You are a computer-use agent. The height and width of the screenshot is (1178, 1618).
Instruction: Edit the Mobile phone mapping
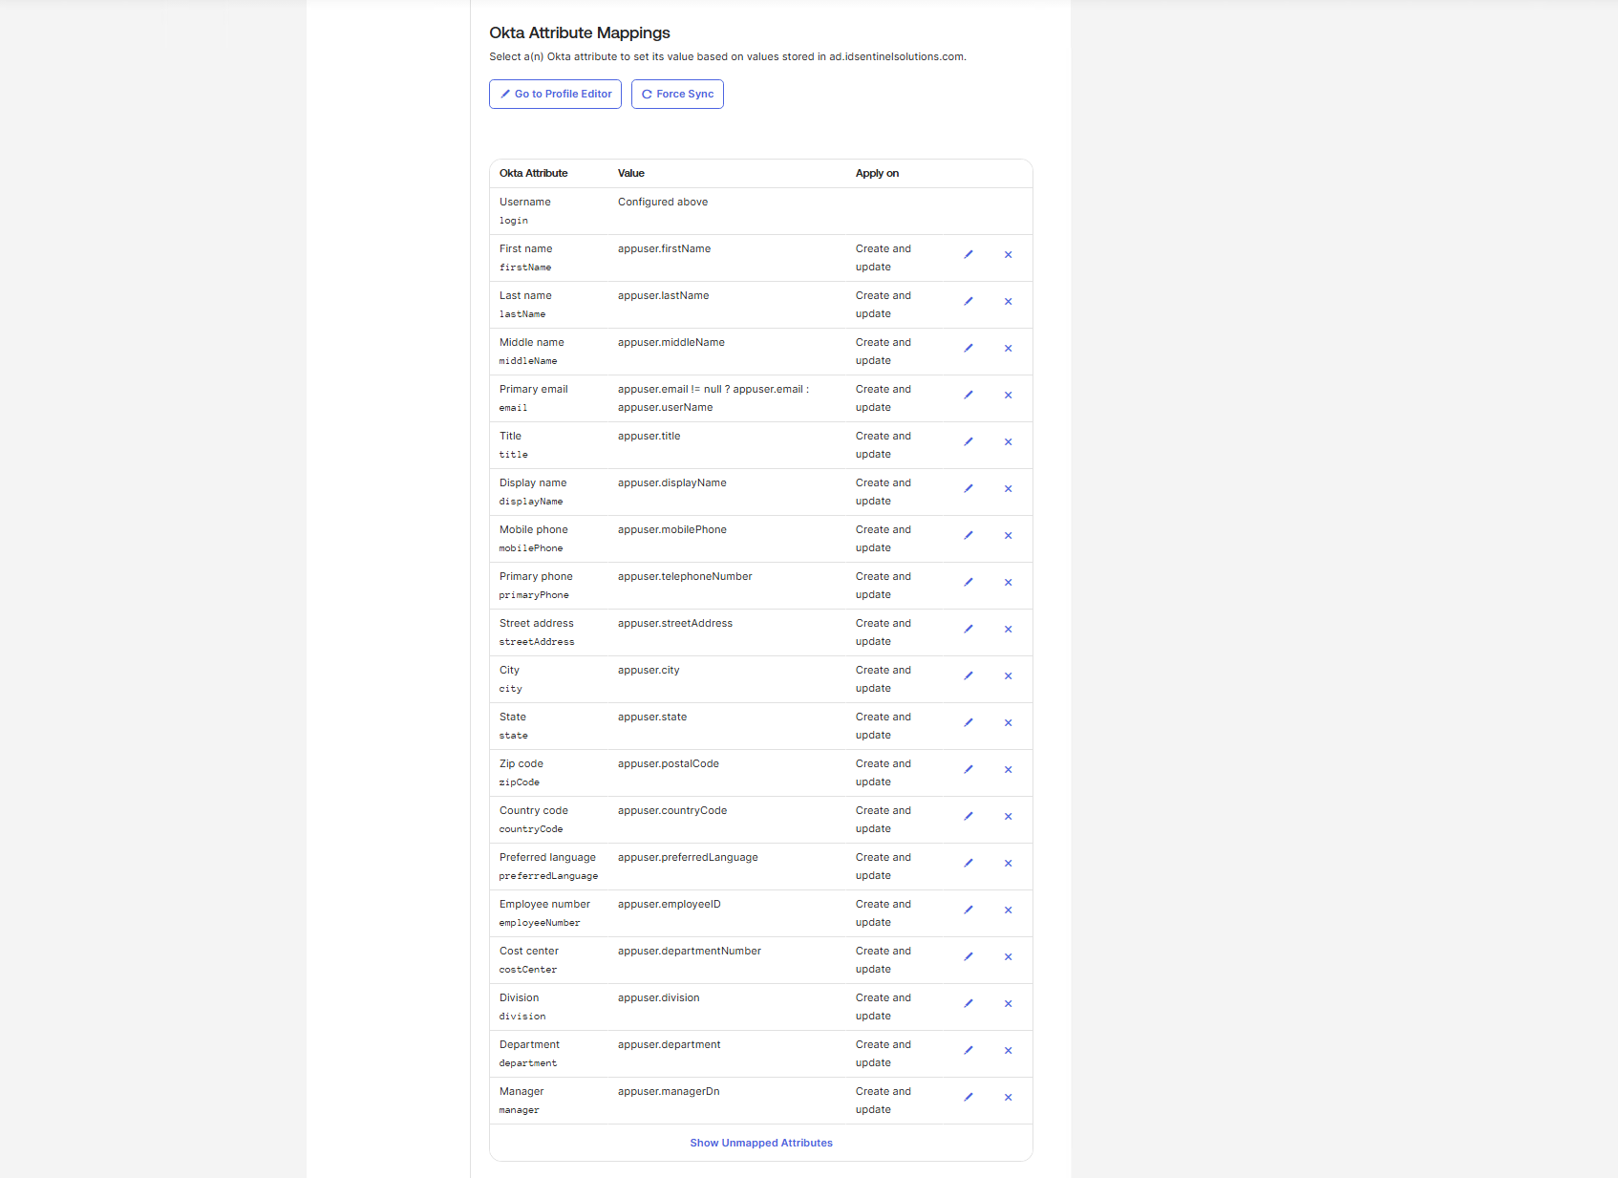click(969, 535)
